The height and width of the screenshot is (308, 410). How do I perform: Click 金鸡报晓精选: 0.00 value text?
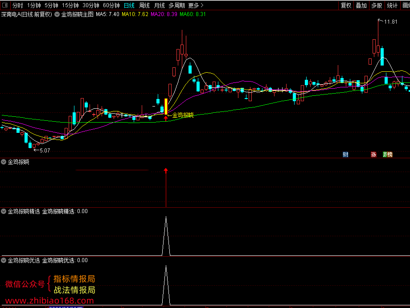[65, 211]
